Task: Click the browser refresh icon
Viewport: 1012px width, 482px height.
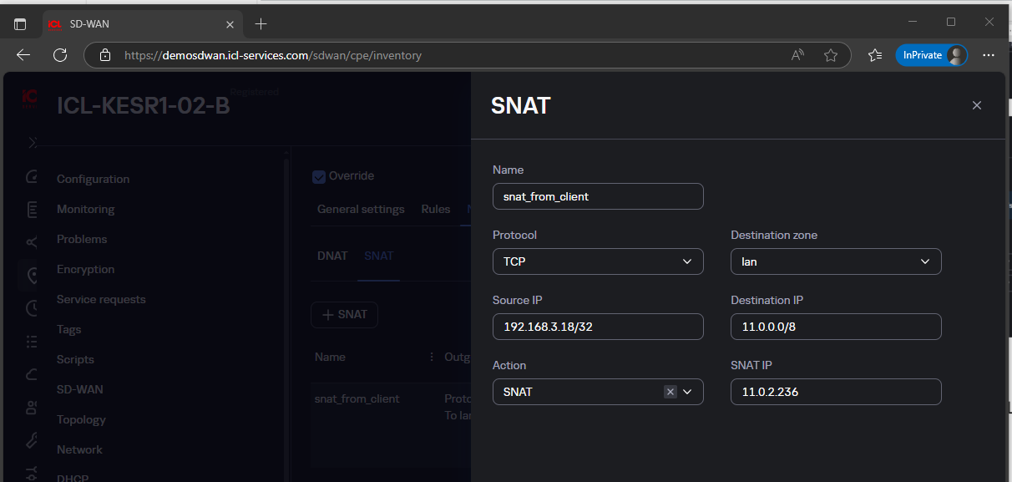Action: 60,55
